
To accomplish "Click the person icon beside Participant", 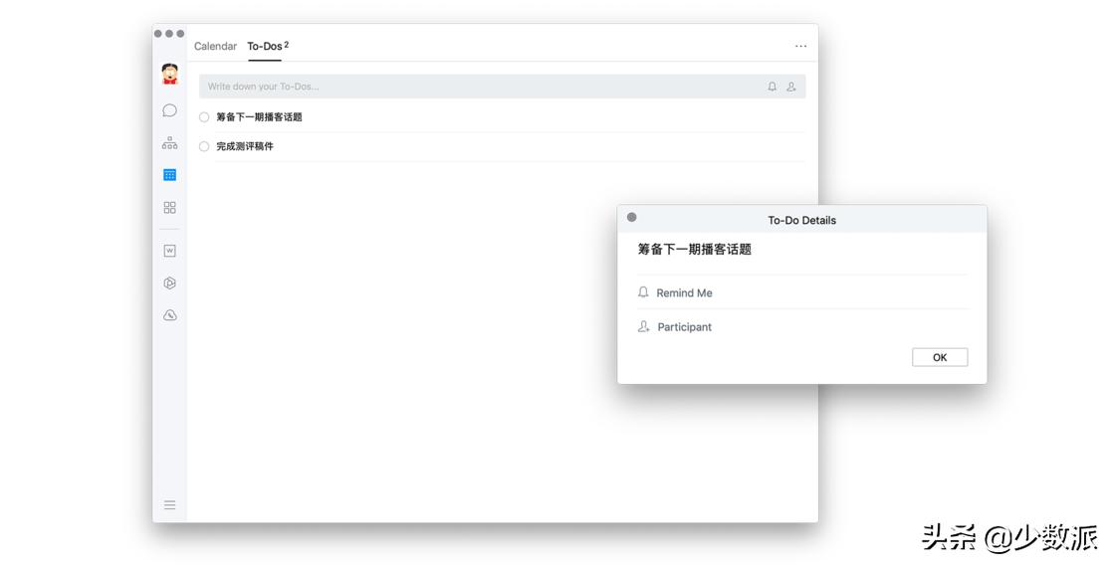I will (x=643, y=326).
